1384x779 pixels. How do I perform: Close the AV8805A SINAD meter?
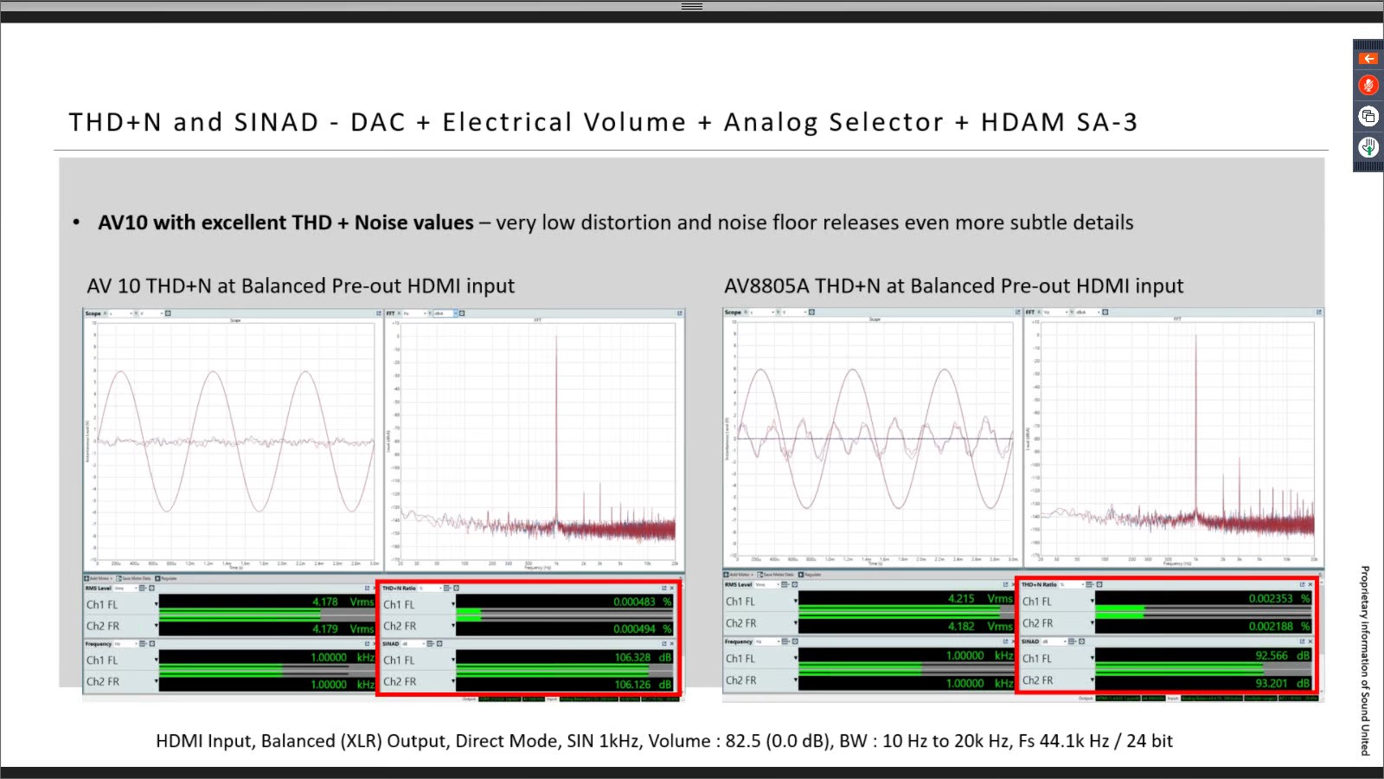coord(1310,641)
